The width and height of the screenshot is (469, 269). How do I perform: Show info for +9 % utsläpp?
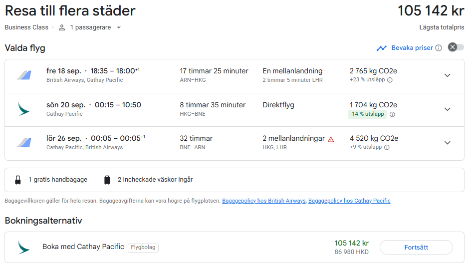tap(387, 147)
